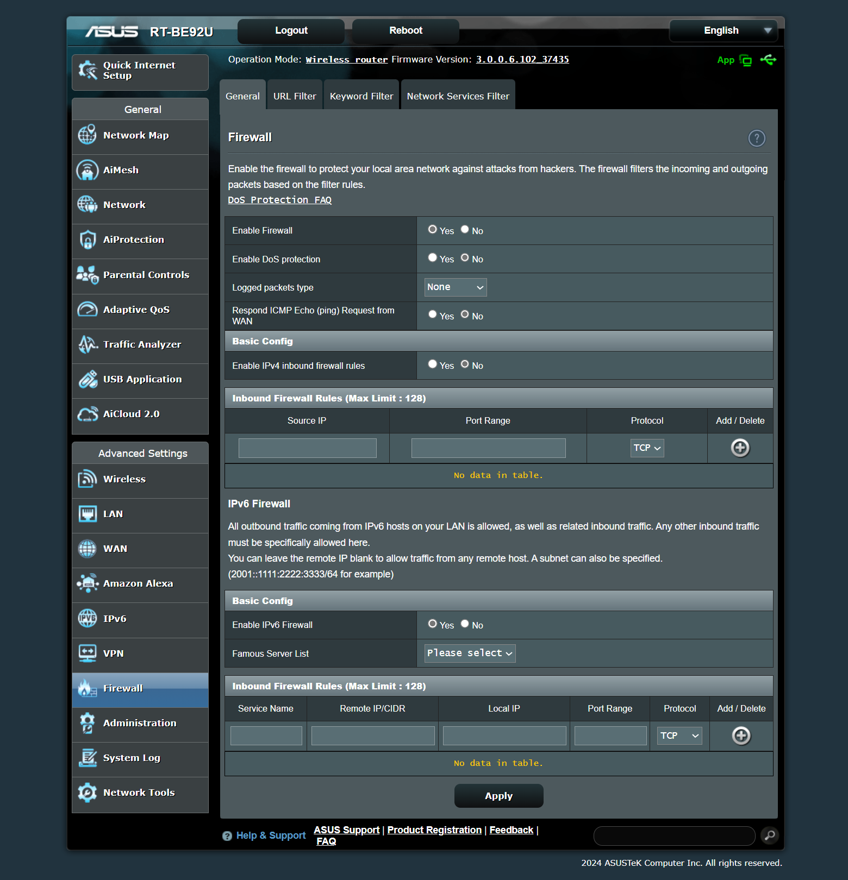Select Yes for Respond ICMP Echo Request
Viewport: 848px width, 880px height.
coord(433,314)
